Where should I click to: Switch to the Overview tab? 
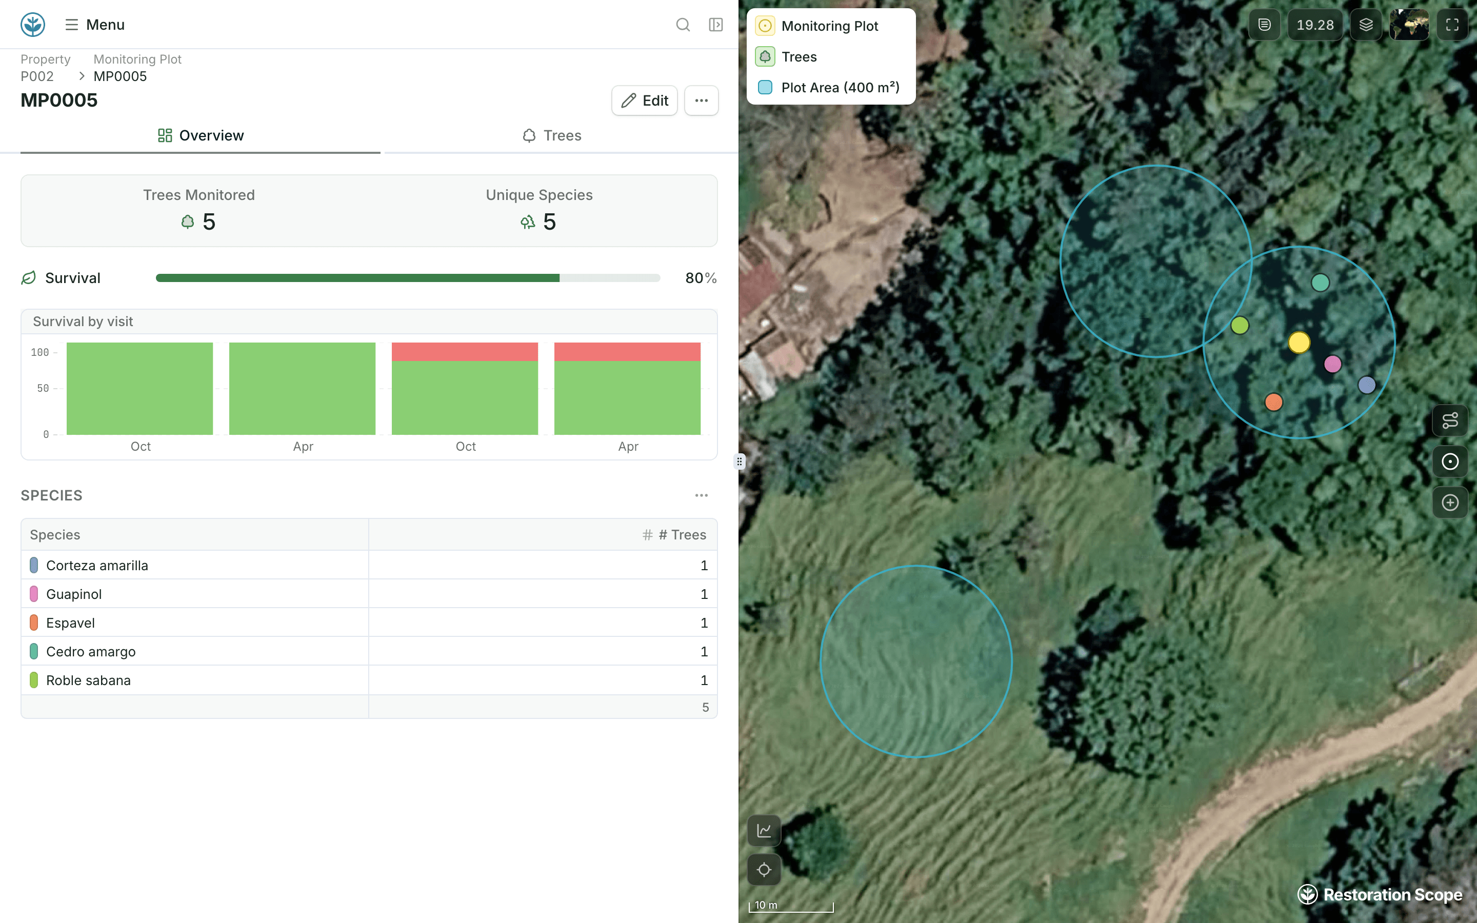tap(200, 135)
